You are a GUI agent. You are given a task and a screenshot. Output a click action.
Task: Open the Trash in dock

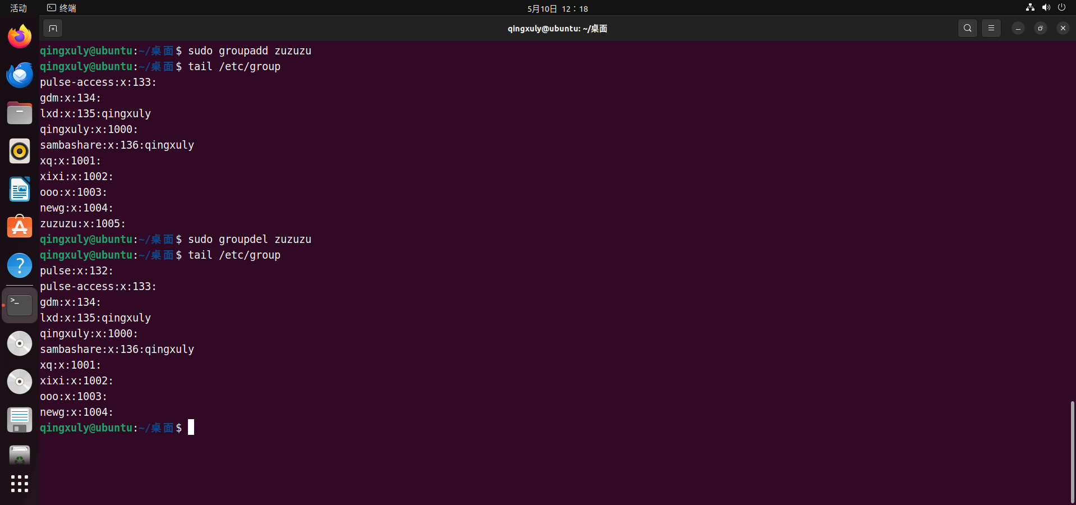pyautogui.click(x=20, y=456)
